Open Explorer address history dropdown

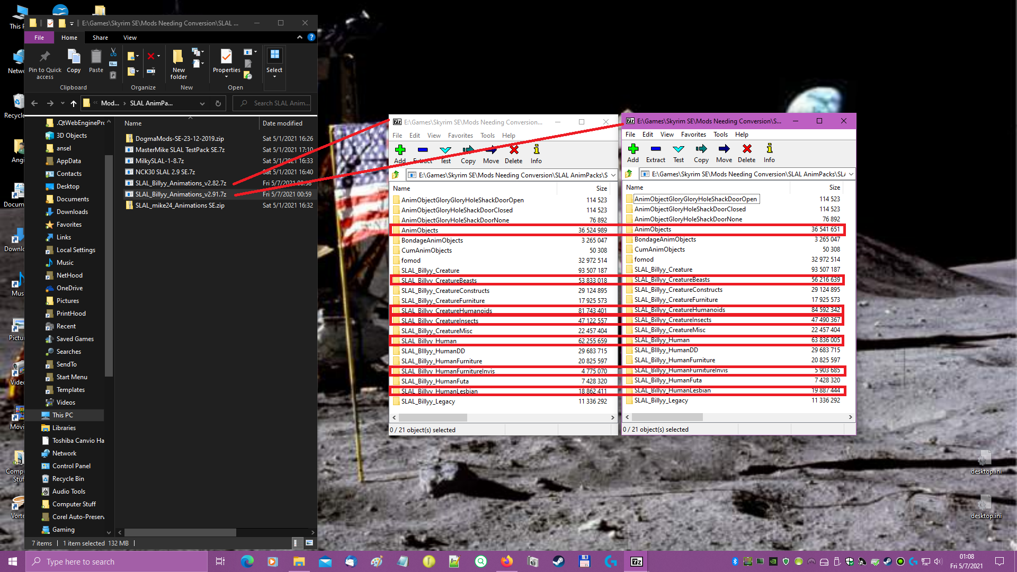[202, 103]
